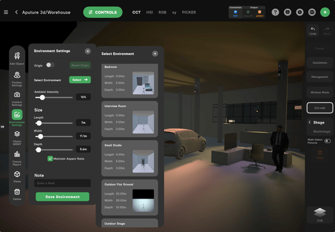The height and width of the screenshot is (232, 335).
Task: Open the help question mark icon
Action: 275,12
